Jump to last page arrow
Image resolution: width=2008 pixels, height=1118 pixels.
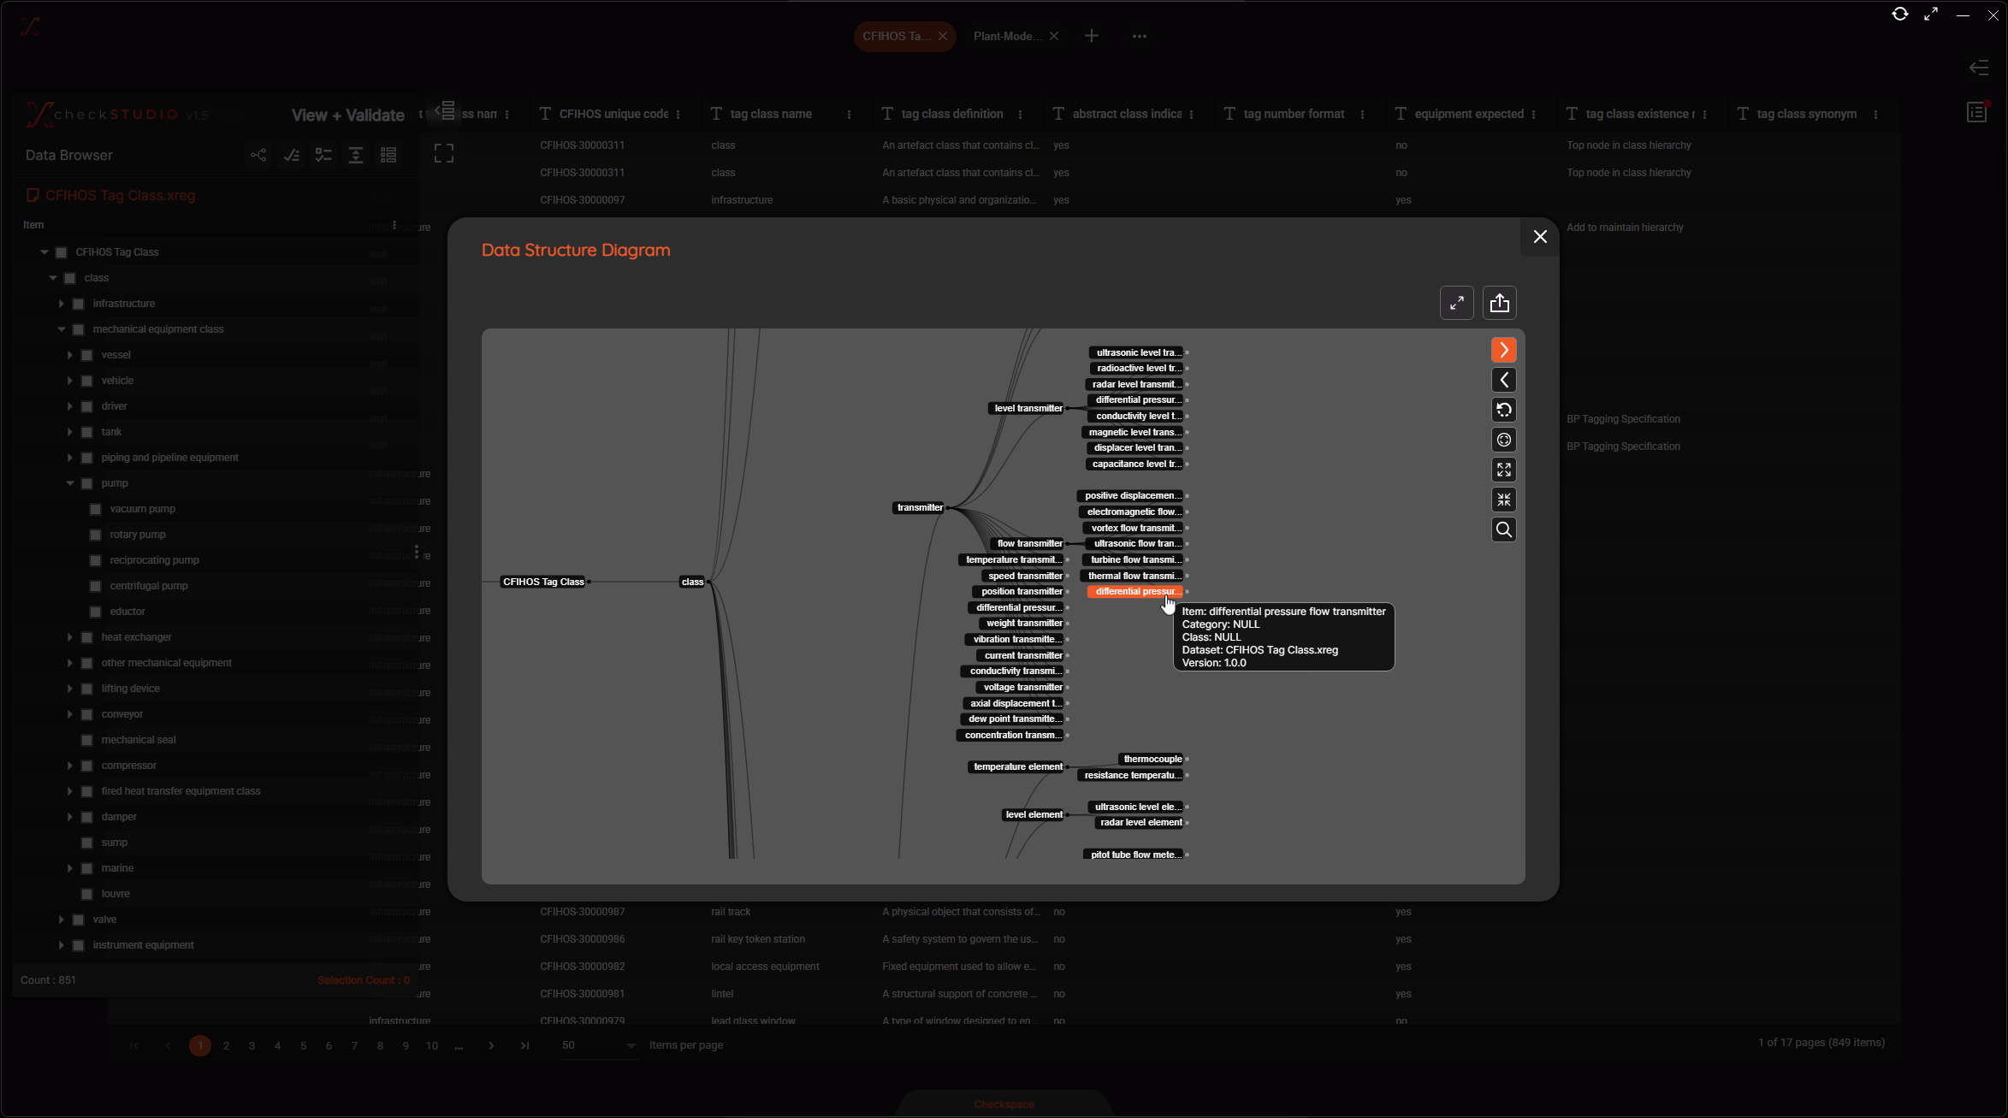(524, 1045)
